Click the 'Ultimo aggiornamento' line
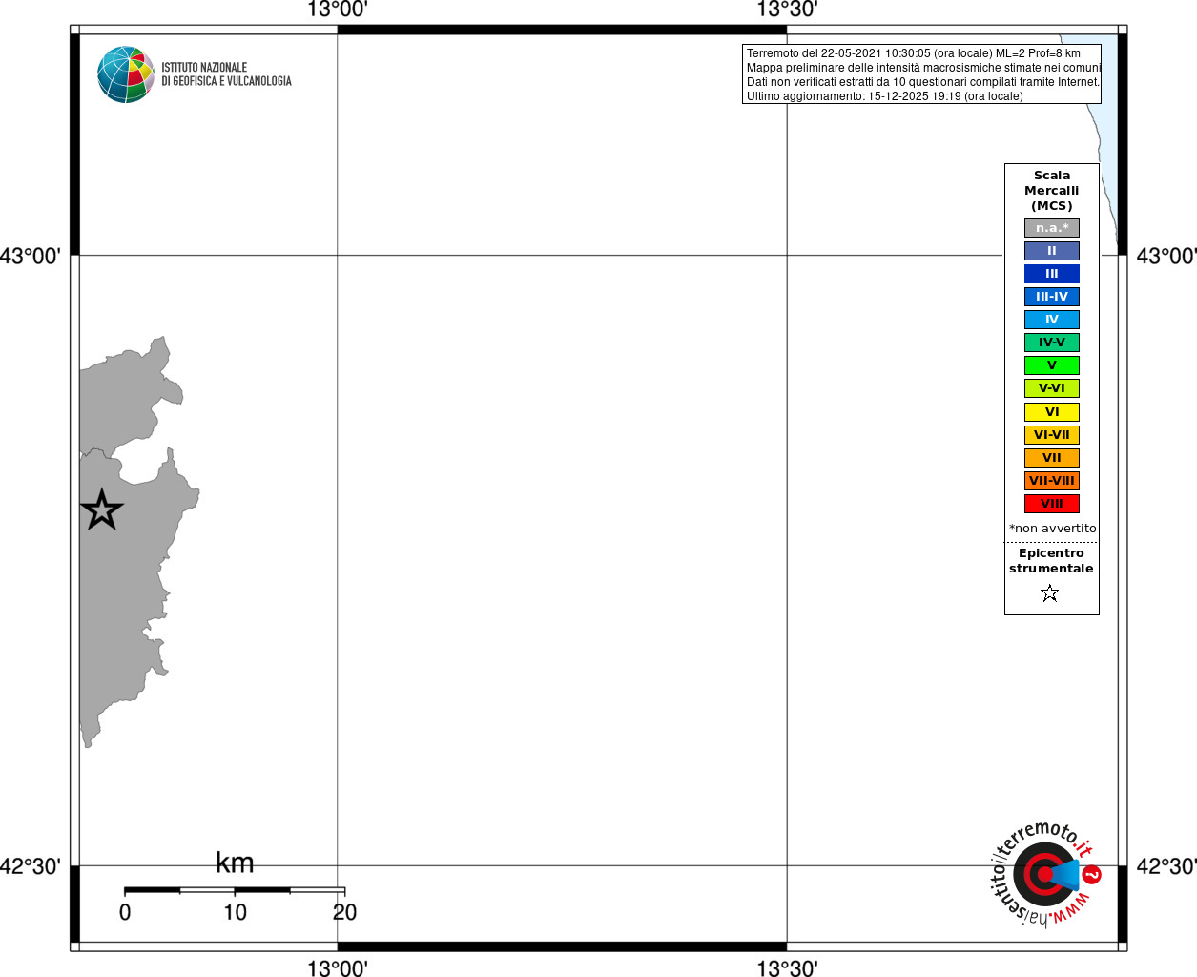 [x=884, y=96]
